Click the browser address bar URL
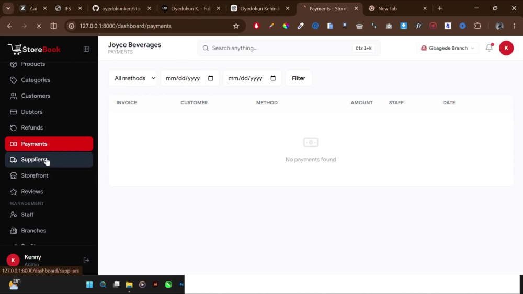 click(x=126, y=26)
